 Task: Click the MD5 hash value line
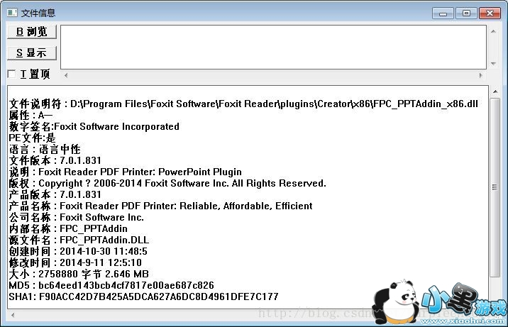(111, 285)
